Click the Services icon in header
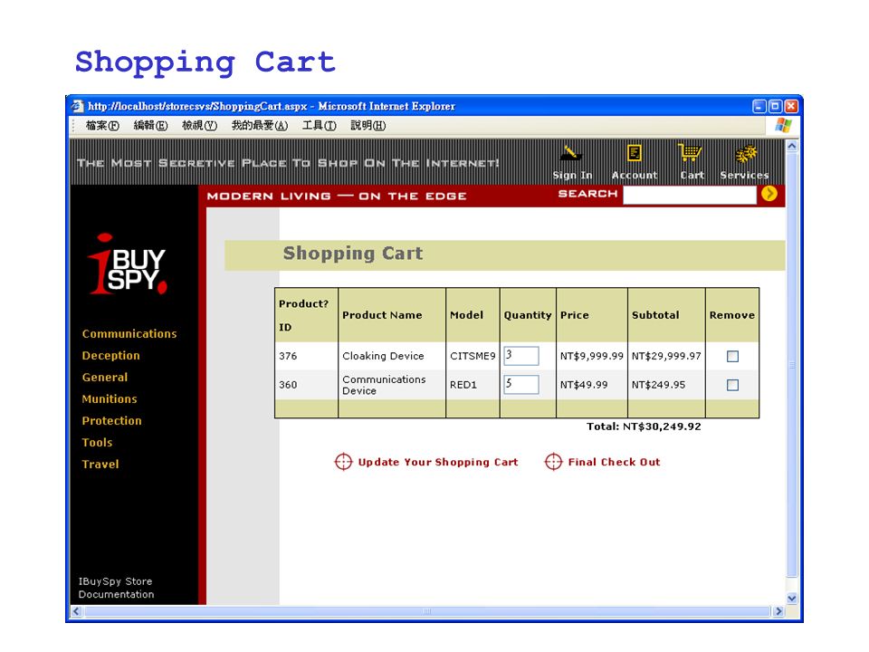Screen dimensions: 869x652 [746, 154]
